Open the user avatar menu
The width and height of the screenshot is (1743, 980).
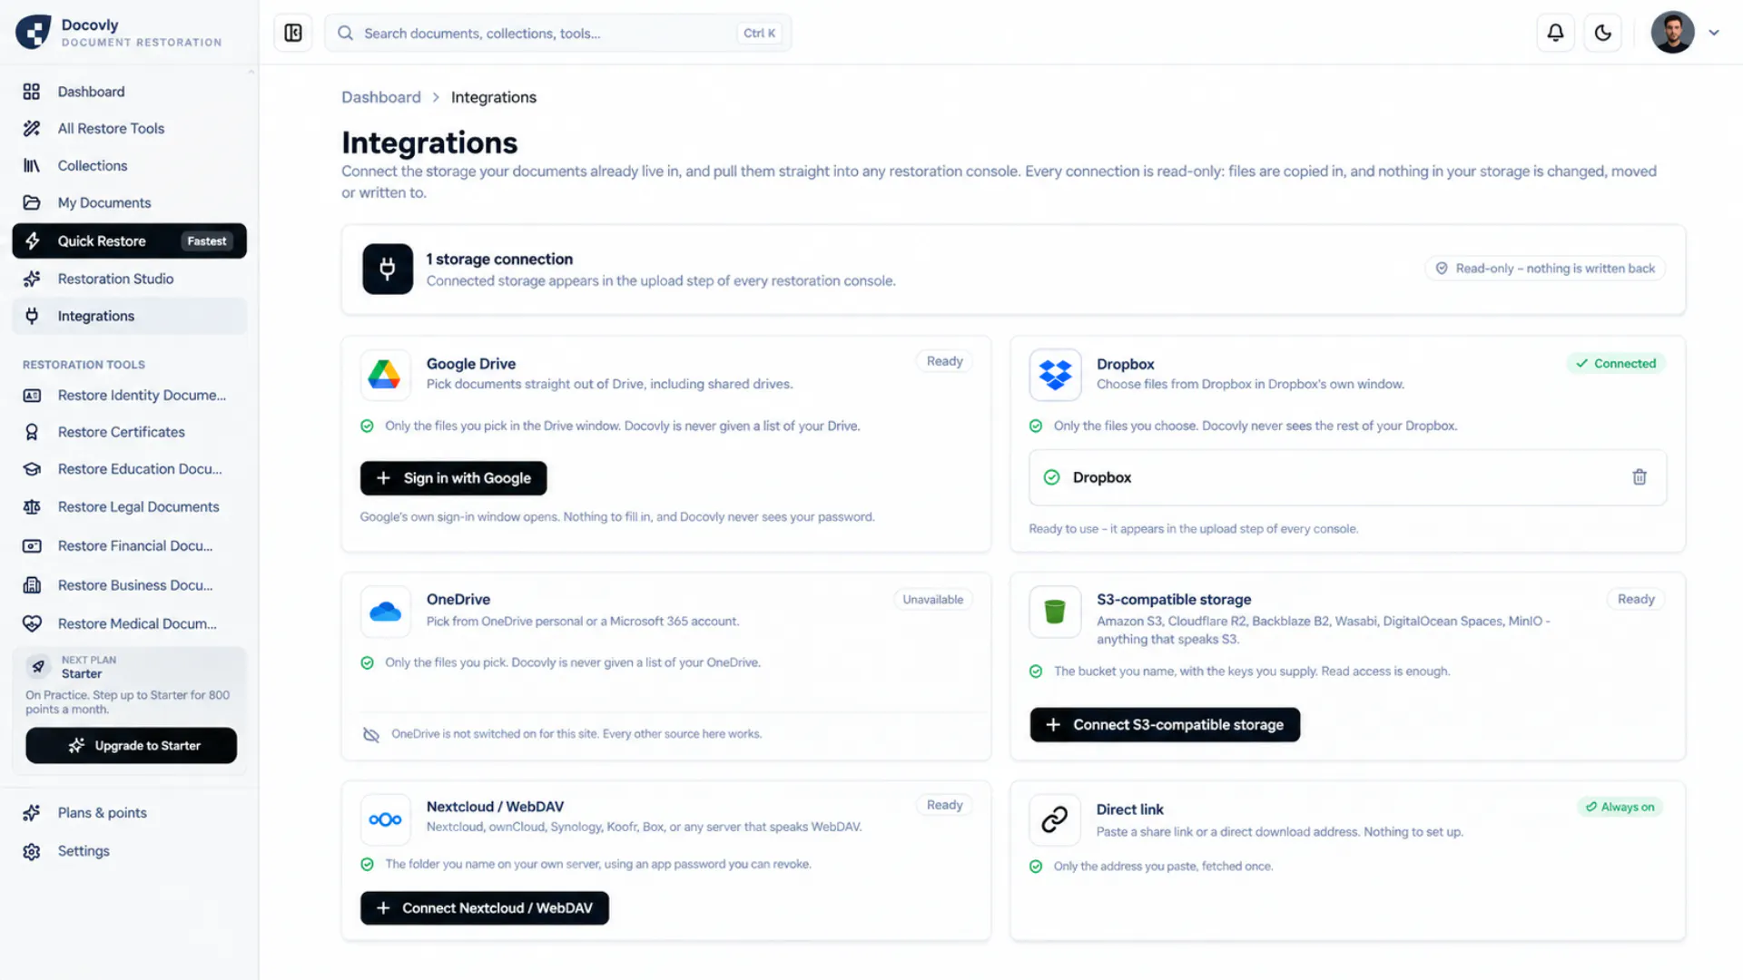[x=1672, y=33]
